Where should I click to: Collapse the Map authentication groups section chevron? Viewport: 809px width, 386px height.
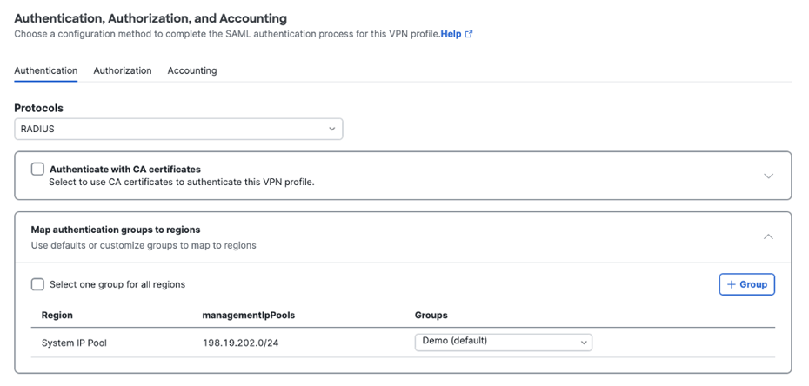click(x=768, y=236)
